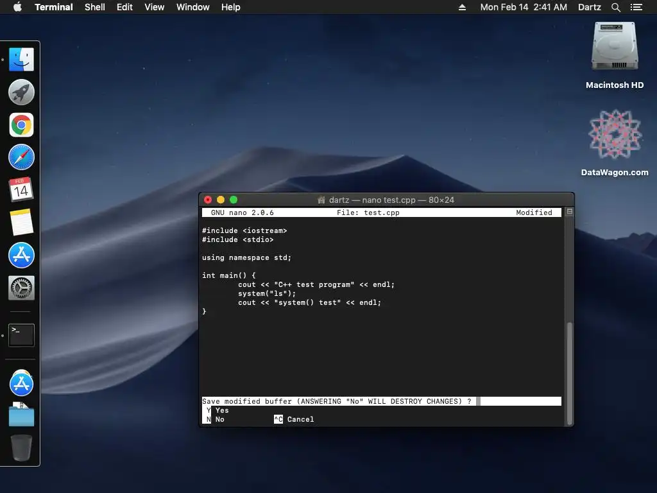
Task: Open the App Store installer icon below Terminal
Action: point(21,383)
